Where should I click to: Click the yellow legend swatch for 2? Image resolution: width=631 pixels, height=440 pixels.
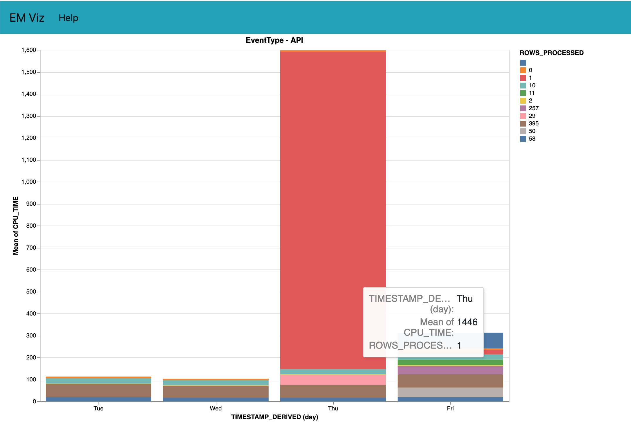click(523, 101)
